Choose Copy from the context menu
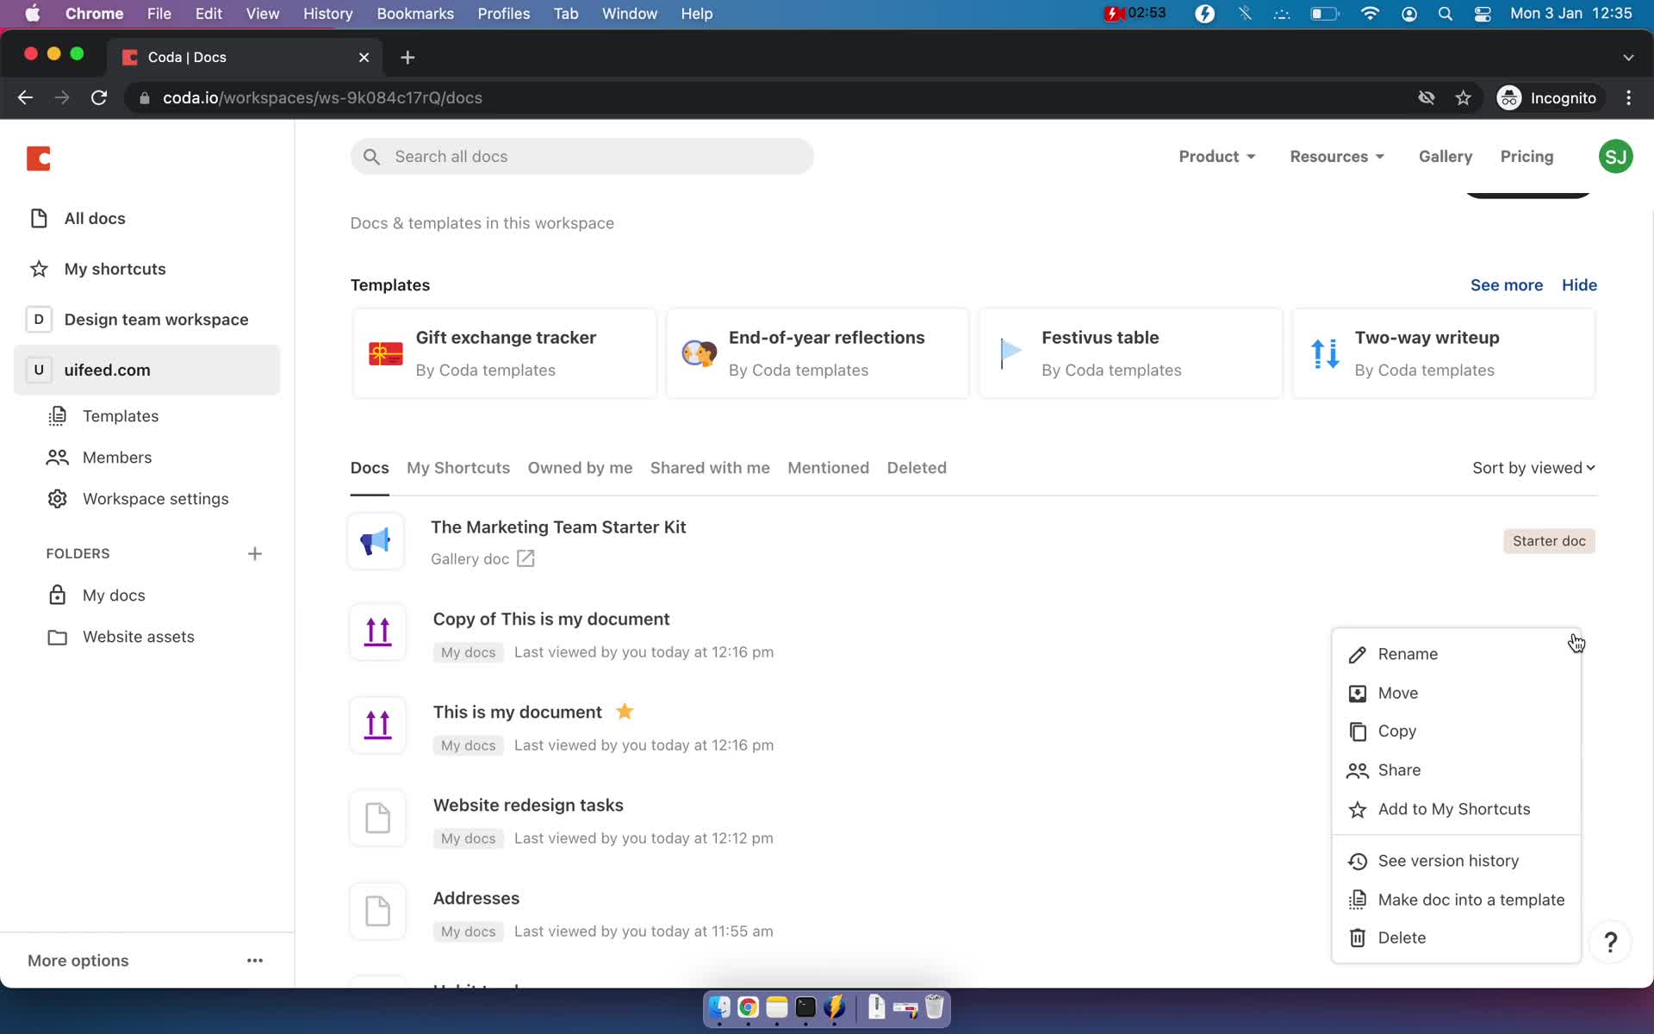1654x1034 pixels. tap(1456, 732)
